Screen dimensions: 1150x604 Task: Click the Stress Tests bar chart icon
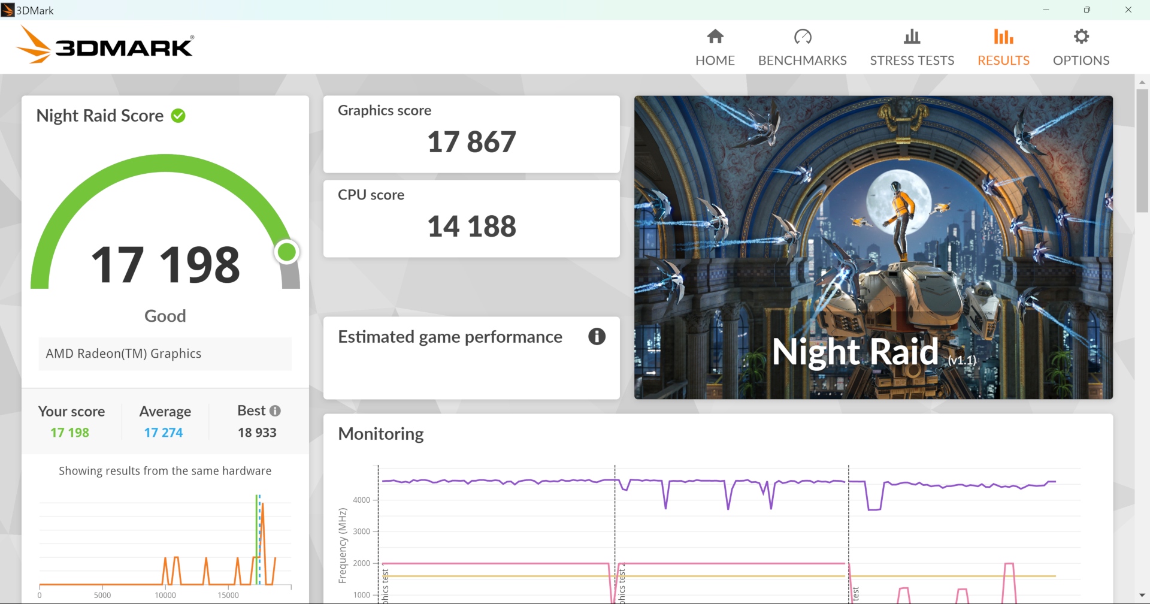[912, 37]
